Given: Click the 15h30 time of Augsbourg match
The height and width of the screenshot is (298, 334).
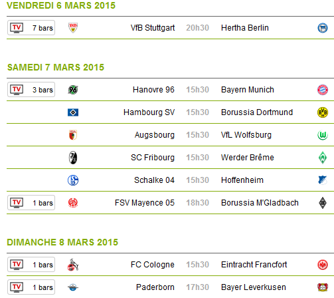Looking at the screenshot, I should (x=197, y=135).
